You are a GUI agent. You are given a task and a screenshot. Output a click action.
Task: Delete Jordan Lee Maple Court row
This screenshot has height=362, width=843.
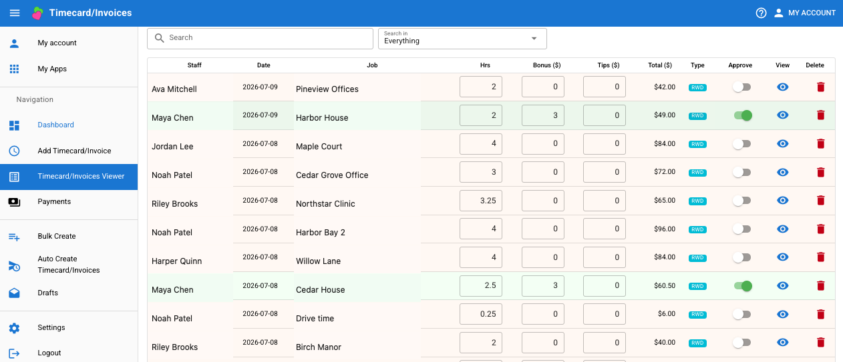pos(821,144)
